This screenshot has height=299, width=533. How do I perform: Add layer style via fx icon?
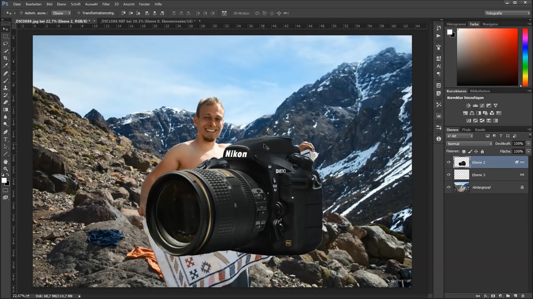click(486, 296)
